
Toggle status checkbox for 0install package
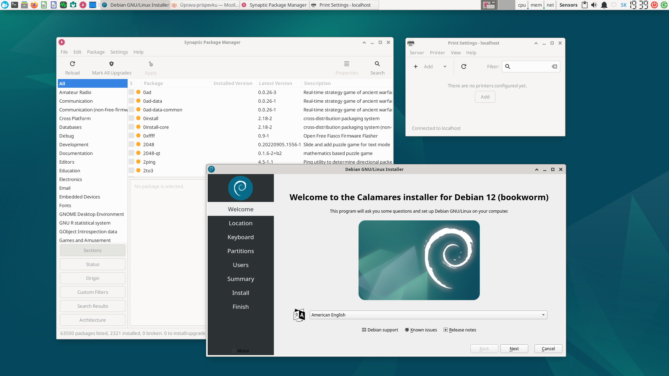tap(131, 118)
